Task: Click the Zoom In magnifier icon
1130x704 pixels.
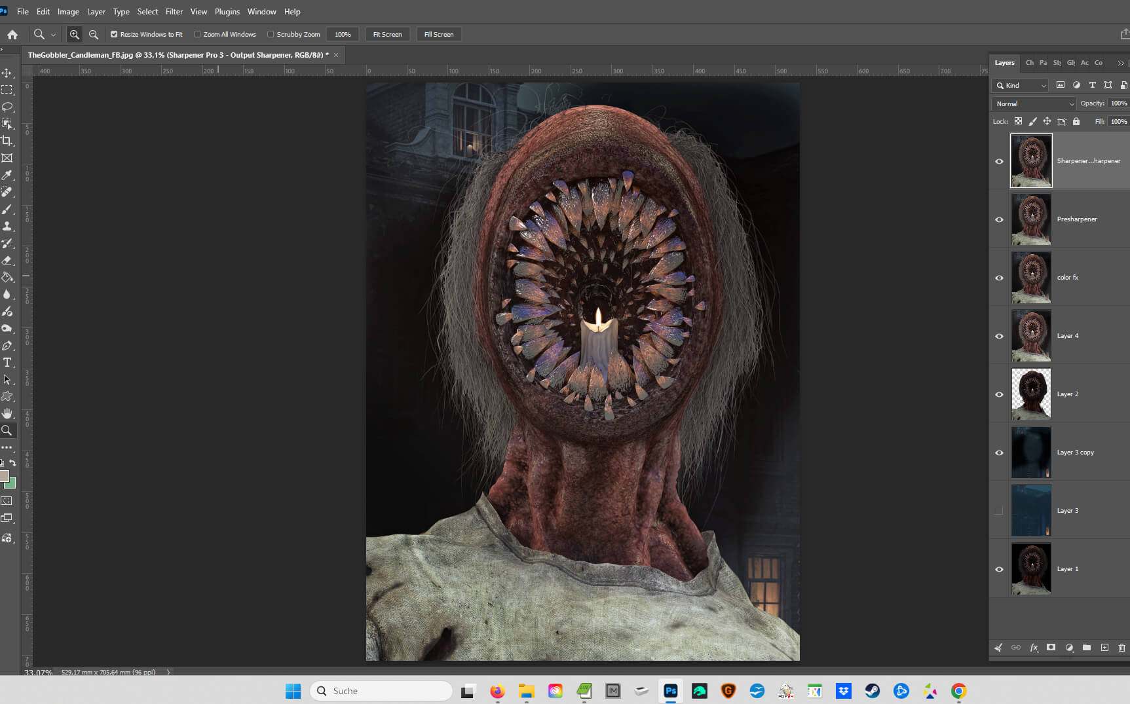Action: (x=75, y=34)
